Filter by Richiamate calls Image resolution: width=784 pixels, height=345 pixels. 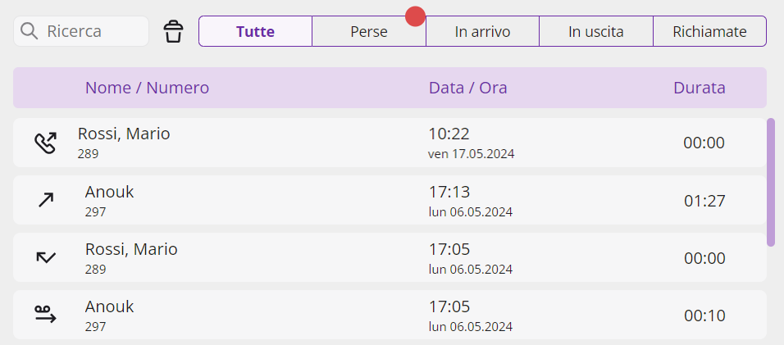click(x=709, y=31)
